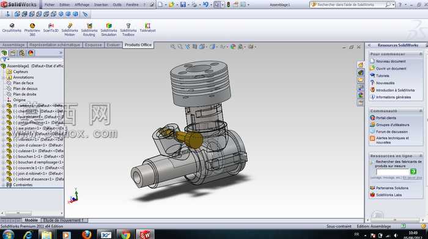Activate SolidWorks Simulation add-in
Screen dimensions: 428x239
coord(109,29)
